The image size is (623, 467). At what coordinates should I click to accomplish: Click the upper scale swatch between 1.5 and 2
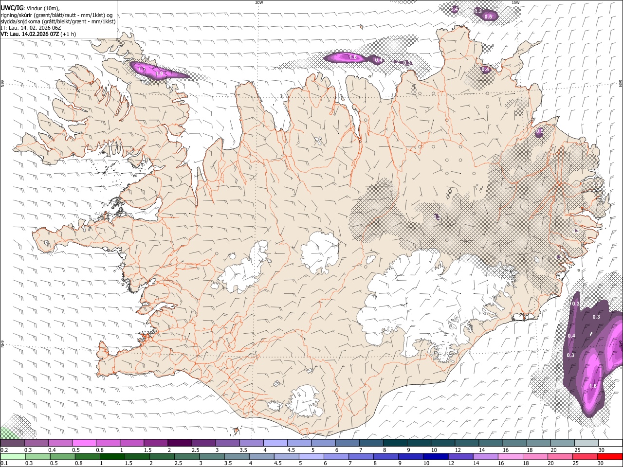(156, 443)
